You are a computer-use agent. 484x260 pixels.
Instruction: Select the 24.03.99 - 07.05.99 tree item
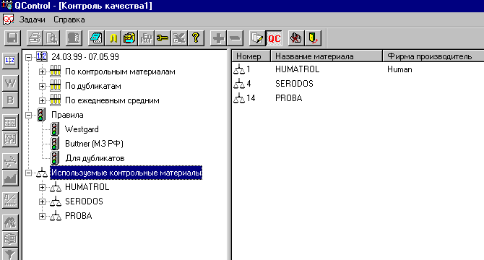pyautogui.click(x=85, y=57)
